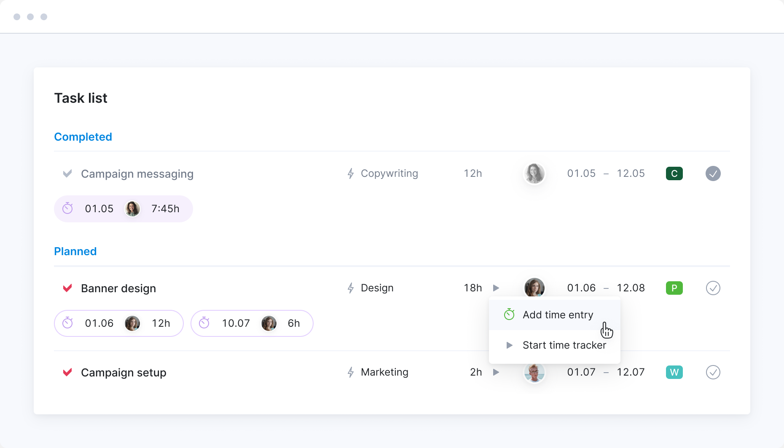Mark Banner design as complete

[x=713, y=288]
